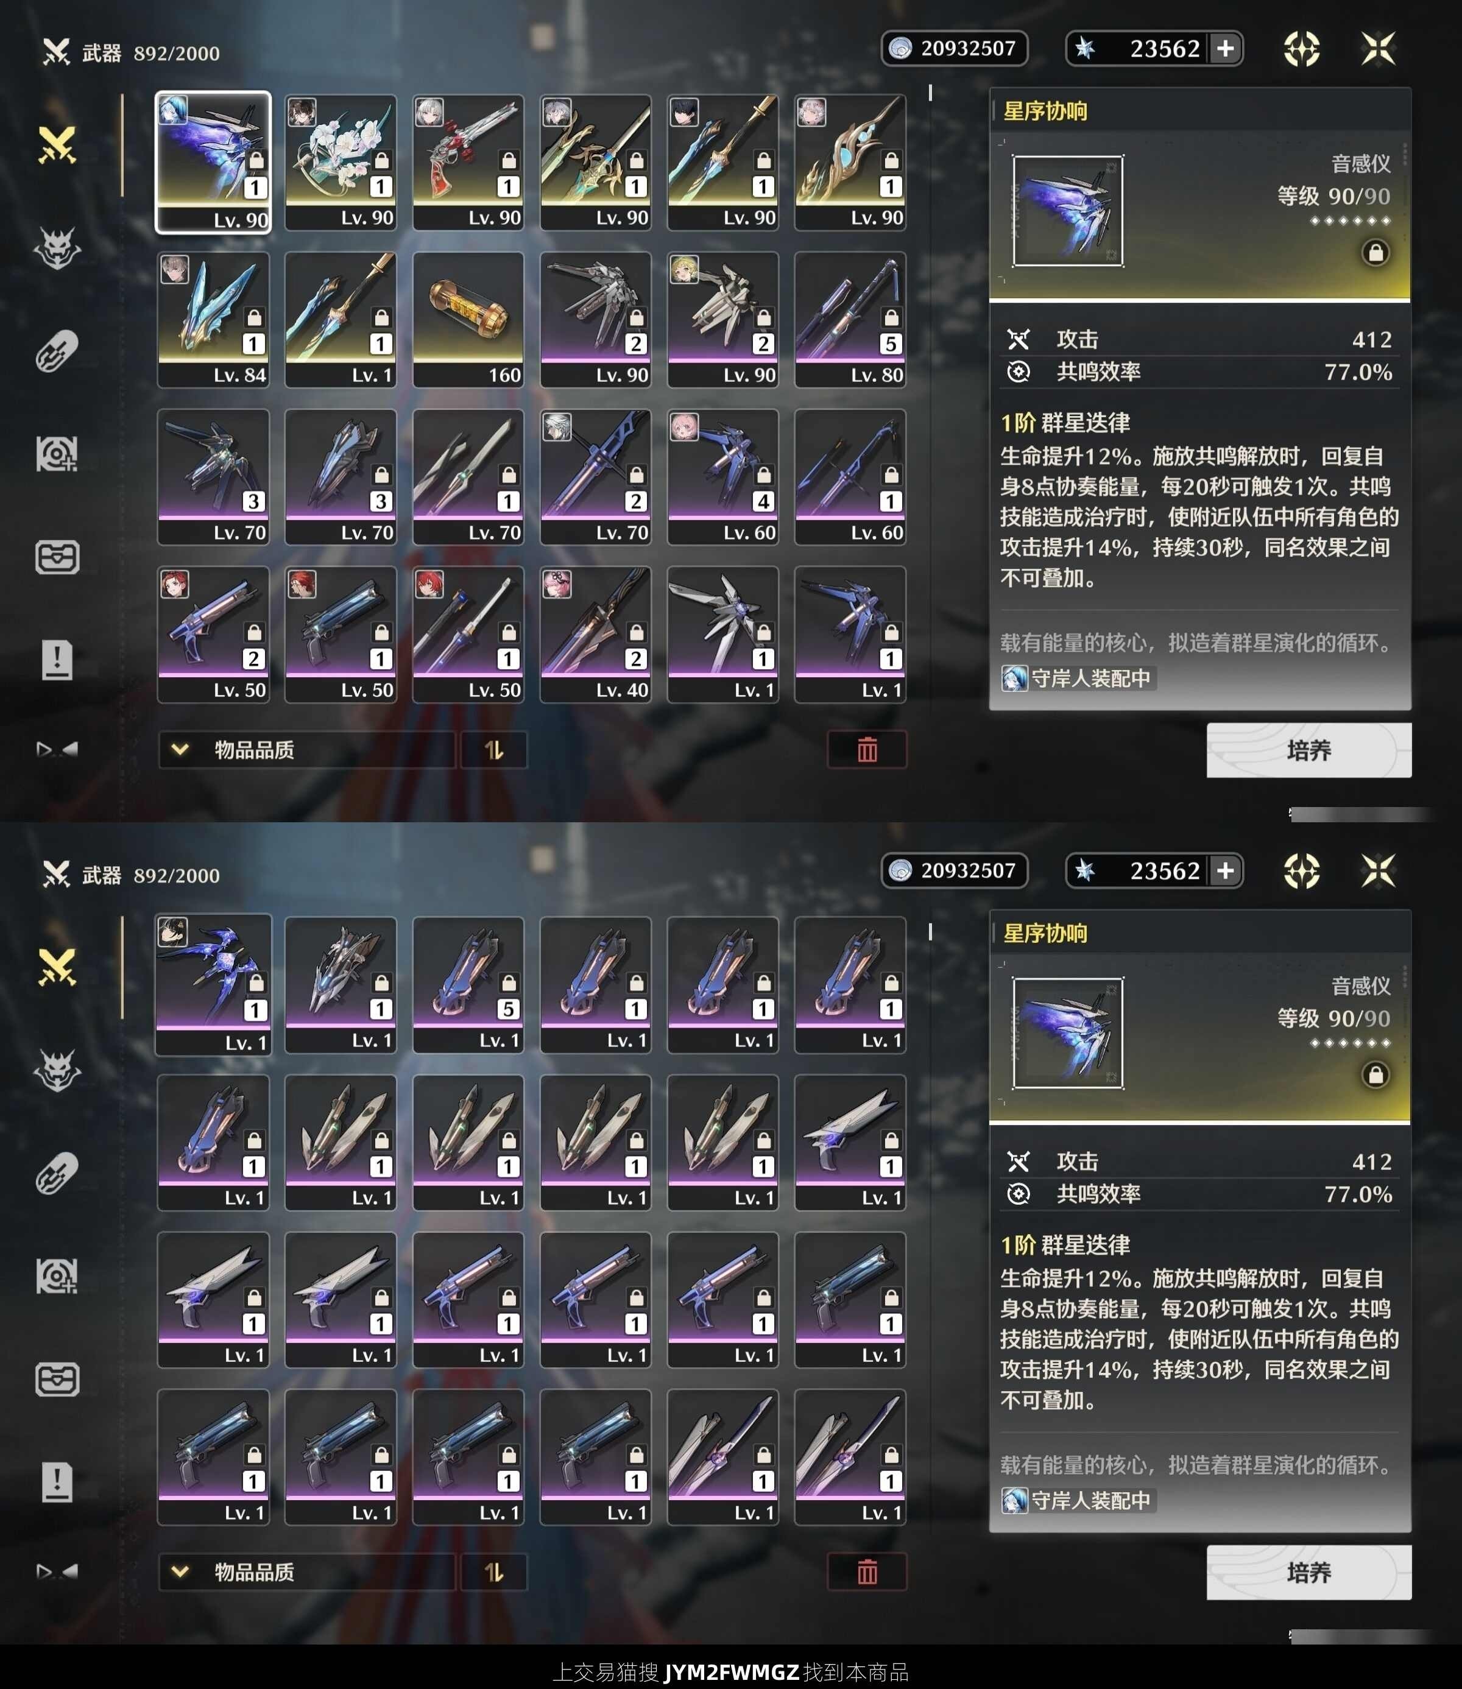This screenshot has height=1689, width=1462.
Task: Select the golden capsule item showing 160
Action: [x=468, y=320]
